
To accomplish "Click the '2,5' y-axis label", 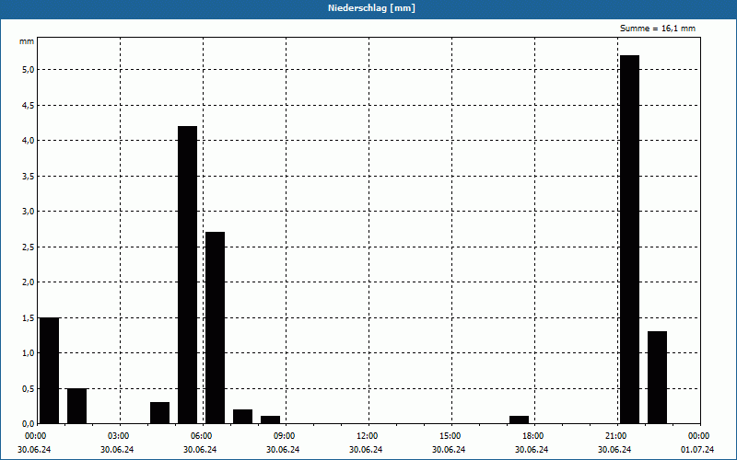I will [29, 247].
